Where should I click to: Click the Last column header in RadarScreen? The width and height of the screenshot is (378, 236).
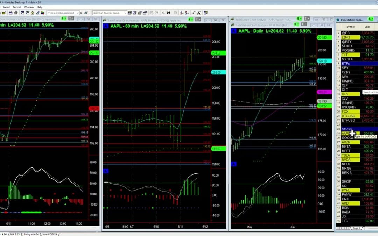click(367, 27)
